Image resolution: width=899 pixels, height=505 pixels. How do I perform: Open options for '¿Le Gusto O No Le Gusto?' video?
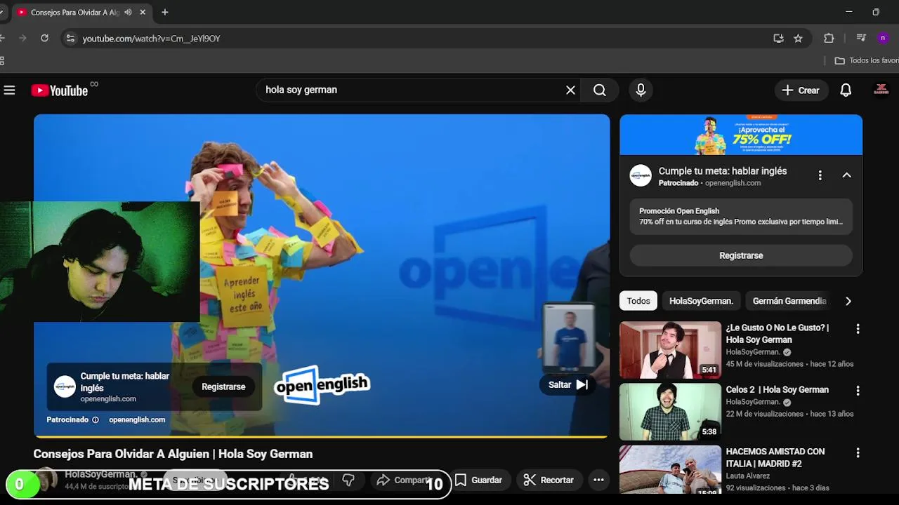pyautogui.click(x=858, y=328)
